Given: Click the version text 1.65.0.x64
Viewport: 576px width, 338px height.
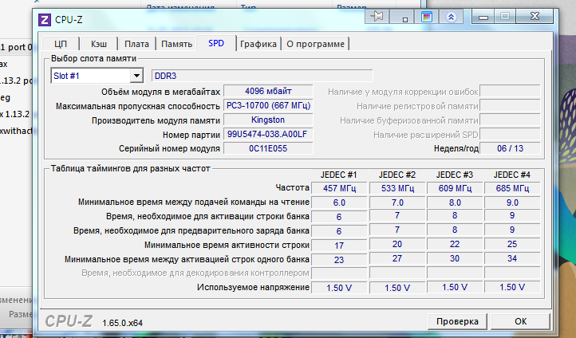Looking at the screenshot, I should tap(122, 323).
